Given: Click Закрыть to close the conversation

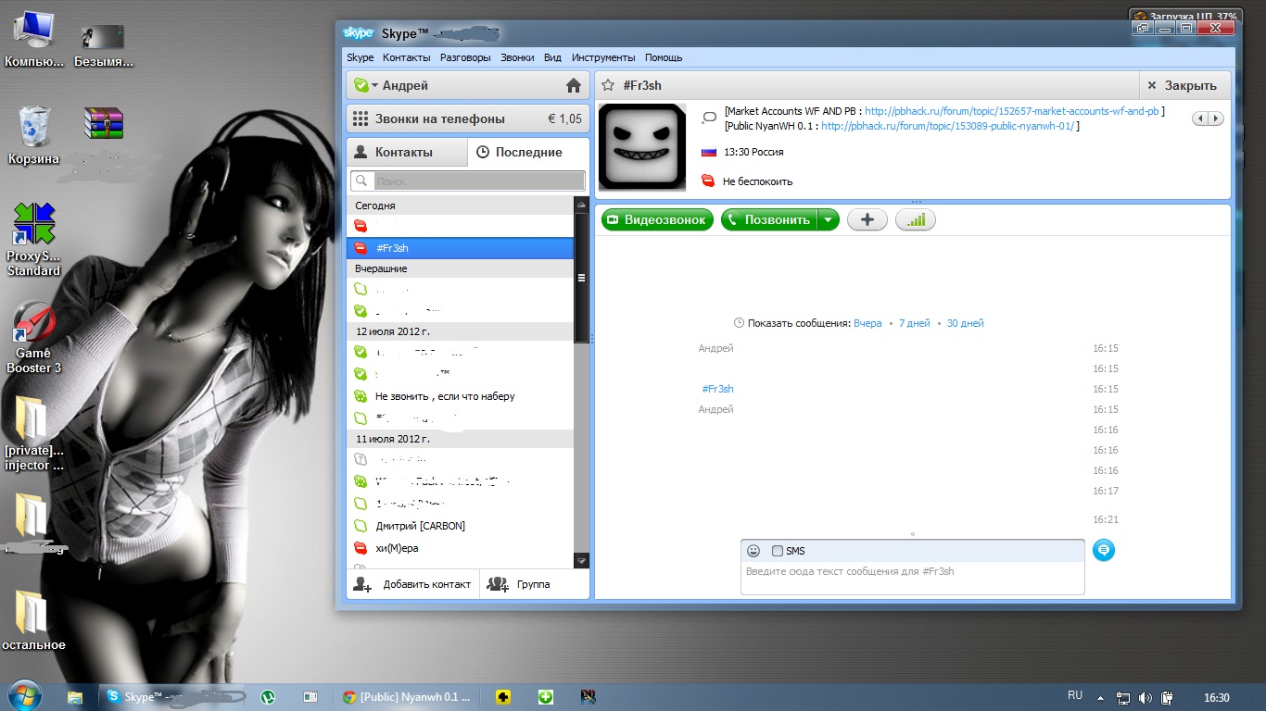Looking at the screenshot, I should click(x=1182, y=85).
